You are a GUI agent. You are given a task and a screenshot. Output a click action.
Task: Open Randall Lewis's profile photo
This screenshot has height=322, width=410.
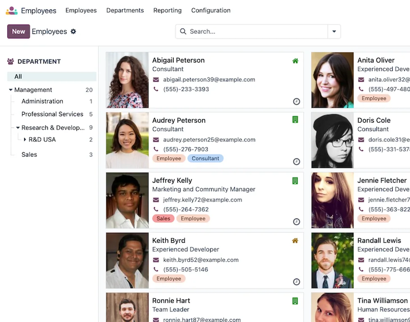tap(332, 261)
